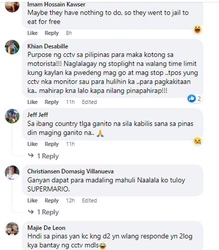Expand the 1 Reply under Jeff Jeff's comment

[43, 156]
